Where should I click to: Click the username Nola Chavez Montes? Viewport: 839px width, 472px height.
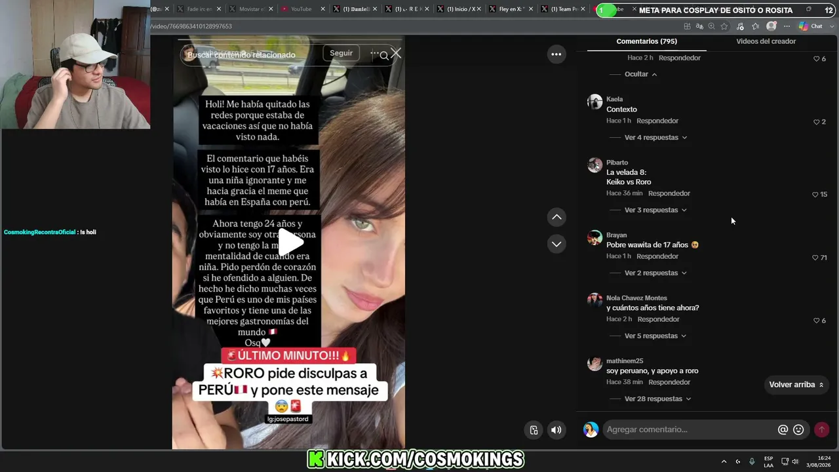pyautogui.click(x=636, y=298)
